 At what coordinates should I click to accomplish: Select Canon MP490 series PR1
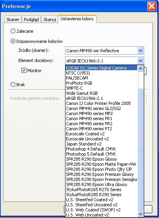(x=101, y=119)
